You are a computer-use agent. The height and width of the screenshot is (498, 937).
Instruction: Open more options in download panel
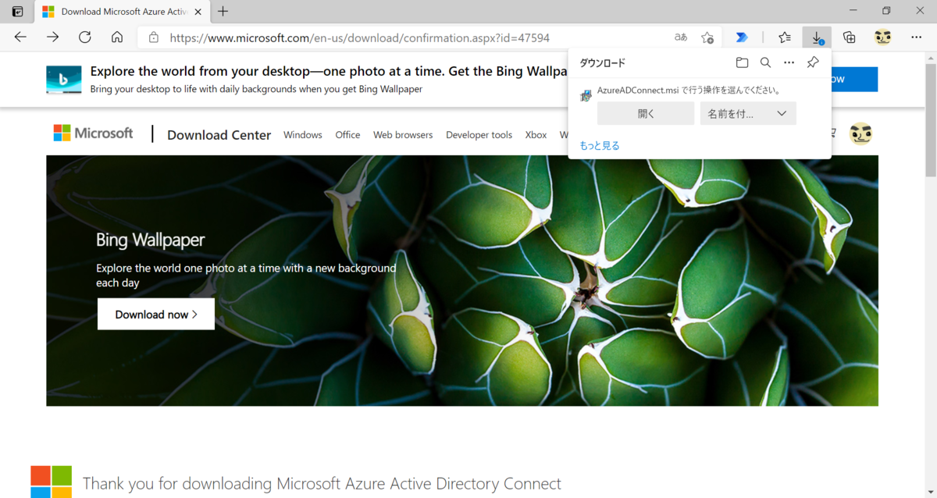coord(789,62)
